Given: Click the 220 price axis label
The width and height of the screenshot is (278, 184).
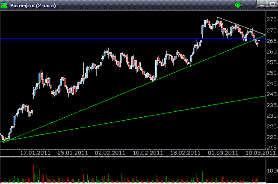Looking at the screenshot, I should pyautogui.click(x=272, y=137).
